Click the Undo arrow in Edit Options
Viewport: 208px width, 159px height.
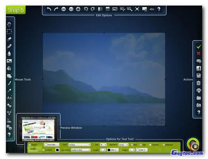(x=49, y=9)
